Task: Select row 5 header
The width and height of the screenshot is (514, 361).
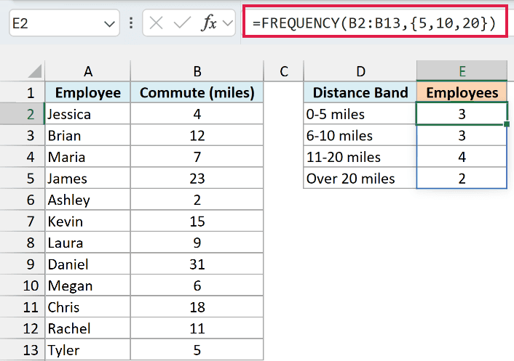Action: coord(23,178)
